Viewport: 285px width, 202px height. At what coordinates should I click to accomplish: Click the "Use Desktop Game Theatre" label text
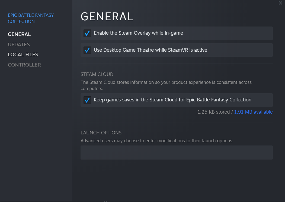tap(150, 50)
